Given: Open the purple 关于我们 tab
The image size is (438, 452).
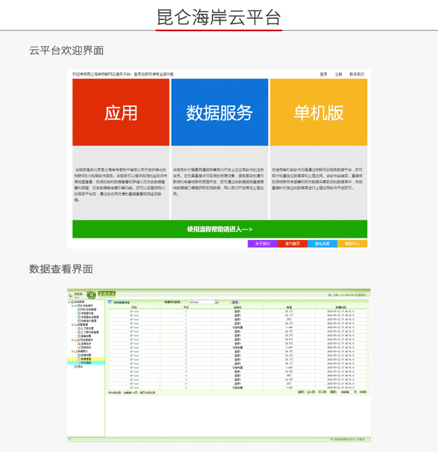Looking at the screenshot, I should click(x=263, y=244).
